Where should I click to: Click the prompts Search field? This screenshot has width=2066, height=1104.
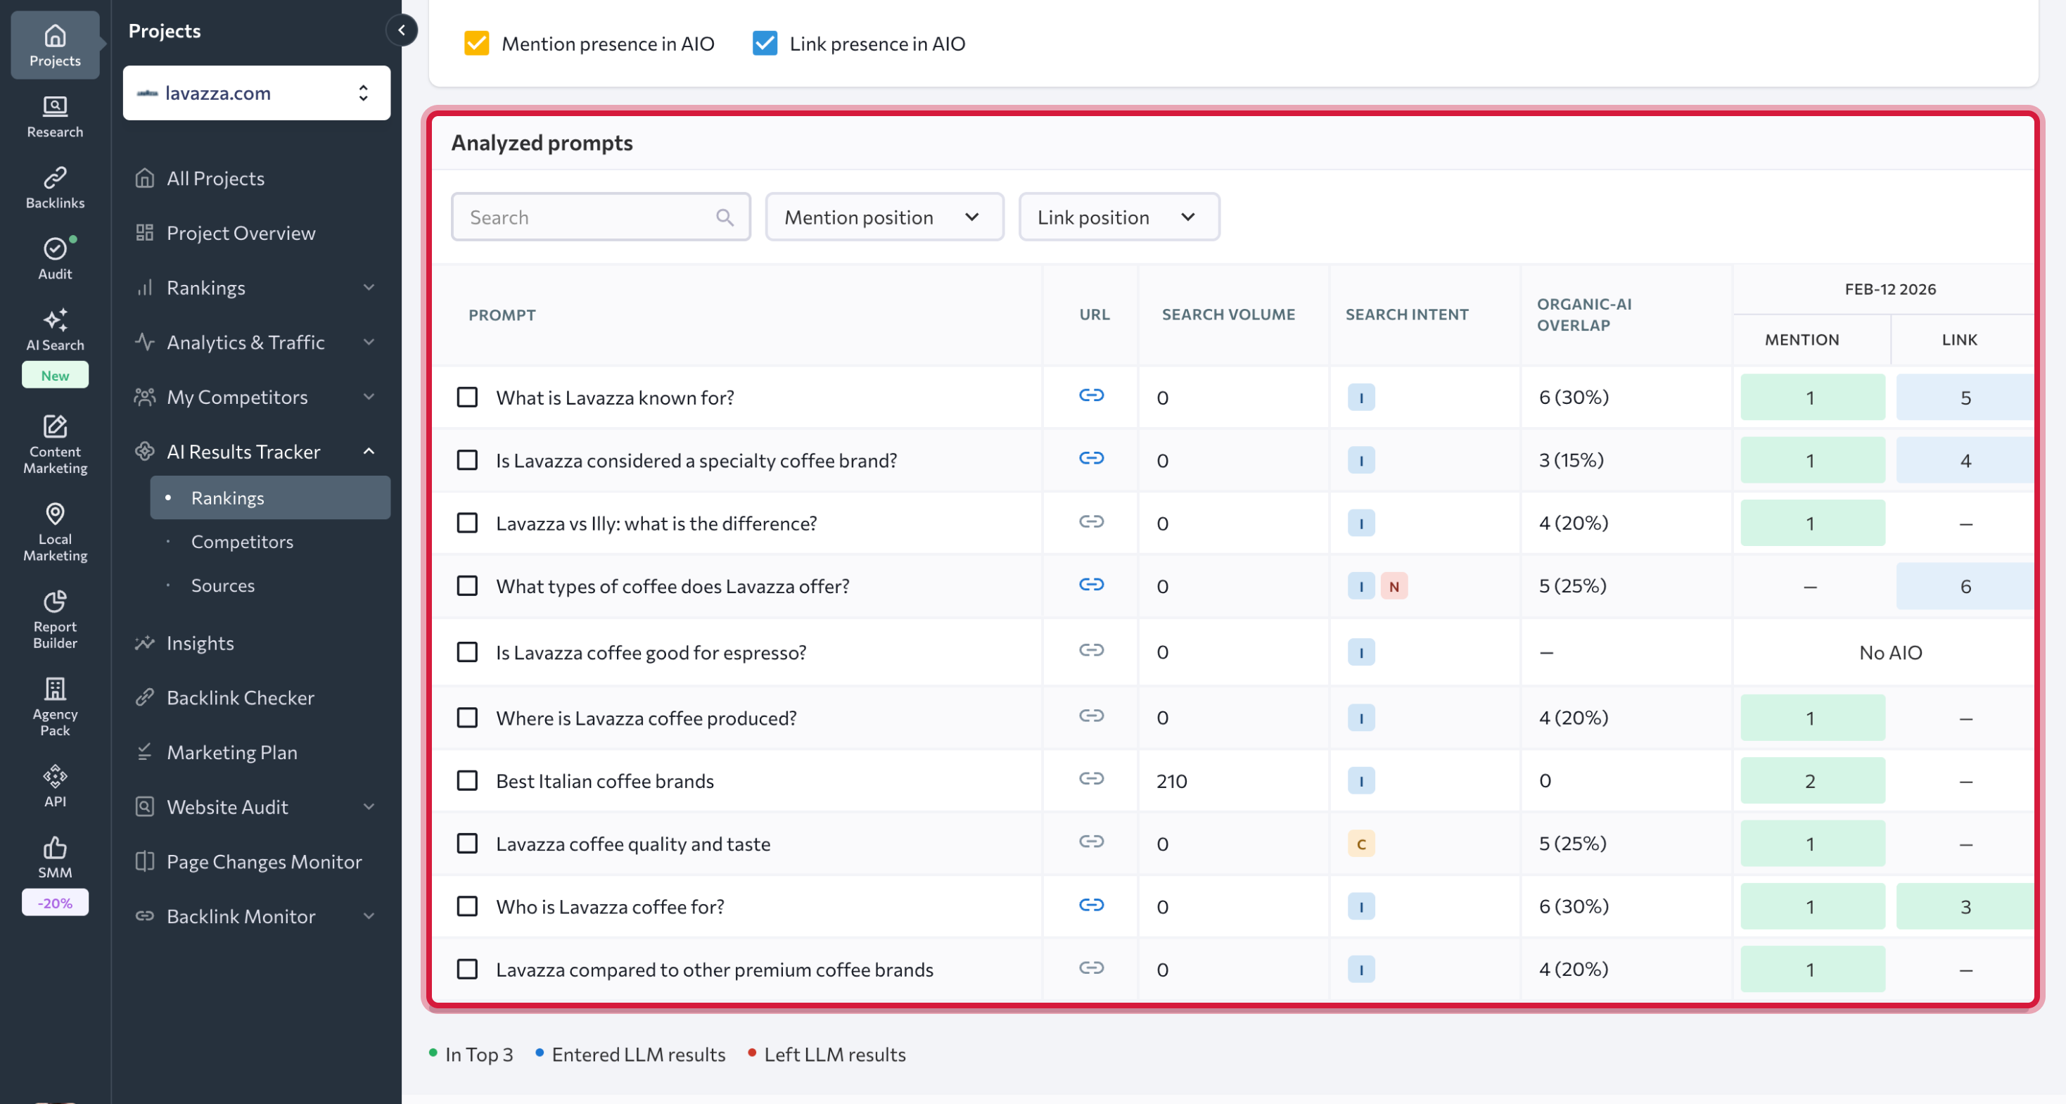click(x=589, y=217)
